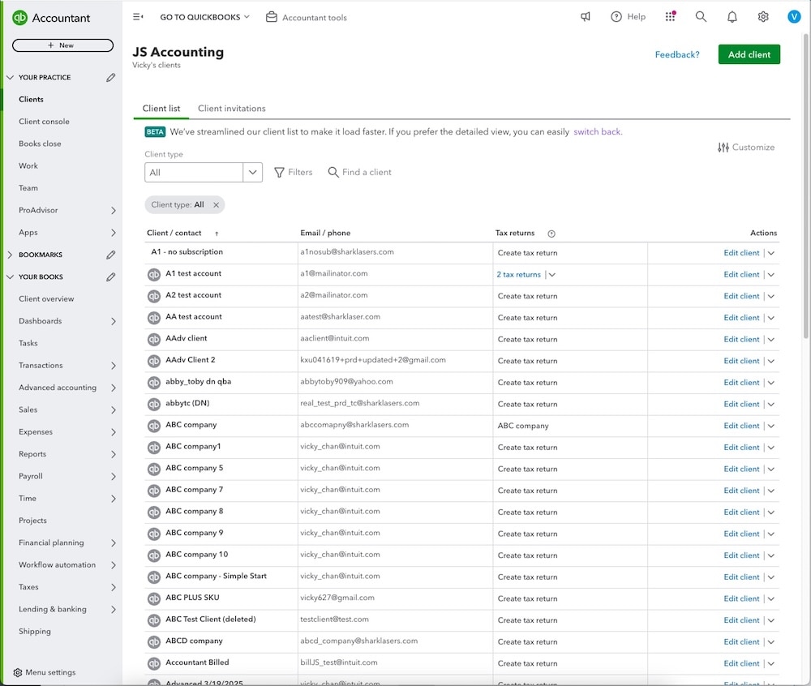Open the notifications bell

[732, 16]
